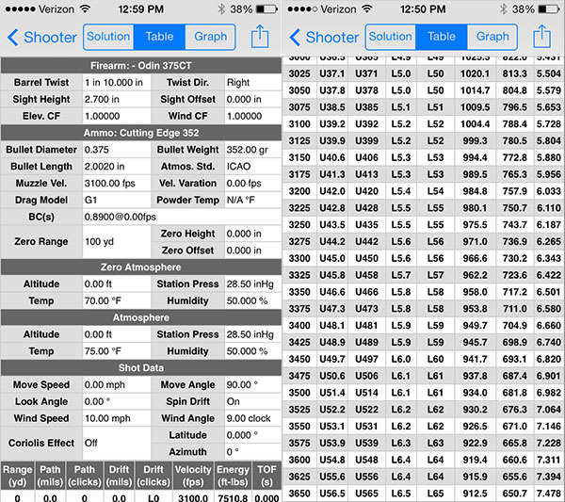Screen dimensions: 565x502
Task: Tap Atmos. Std. value ICAO
Action: pyautogui.click(x=252, y=167)
